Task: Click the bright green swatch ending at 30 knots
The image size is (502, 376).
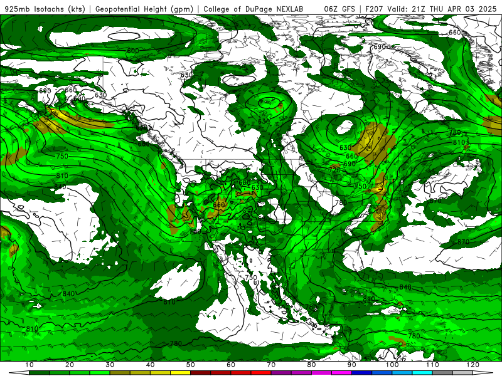Action: (x=100, y=373)
